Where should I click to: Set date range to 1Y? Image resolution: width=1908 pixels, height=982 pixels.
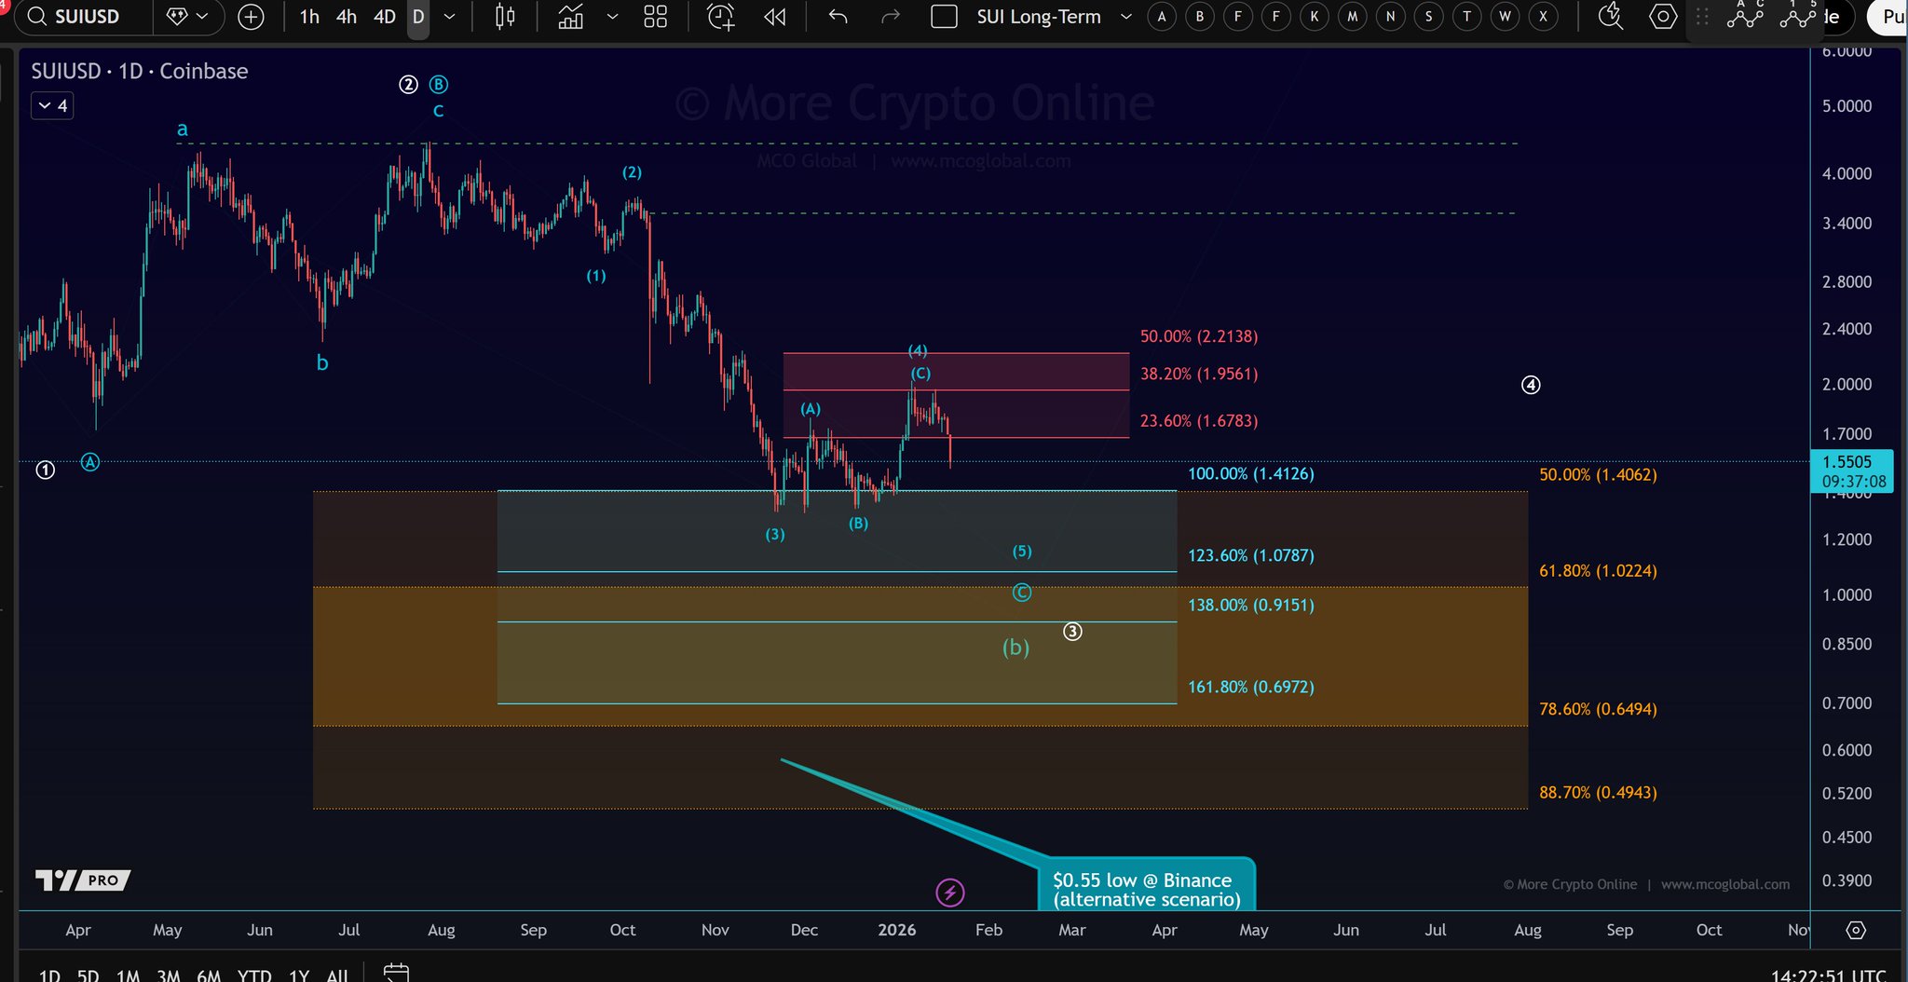[x=299, y=975]
